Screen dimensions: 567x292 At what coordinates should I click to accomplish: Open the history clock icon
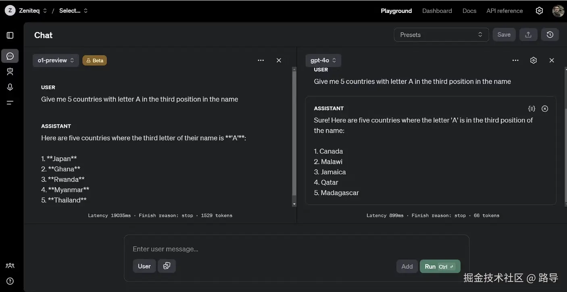(550, 35)
